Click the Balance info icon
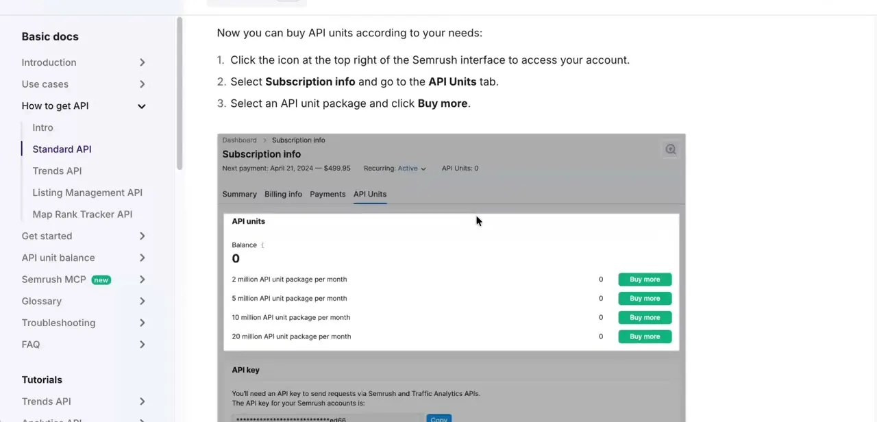This screenshot has height=422, width=877. click(262, 245)
